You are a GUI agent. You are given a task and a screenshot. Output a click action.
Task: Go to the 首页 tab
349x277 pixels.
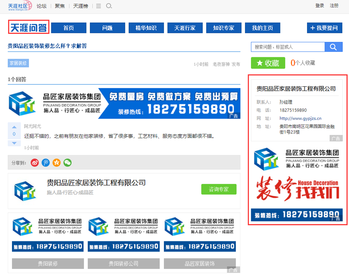[x=69, y=28]
